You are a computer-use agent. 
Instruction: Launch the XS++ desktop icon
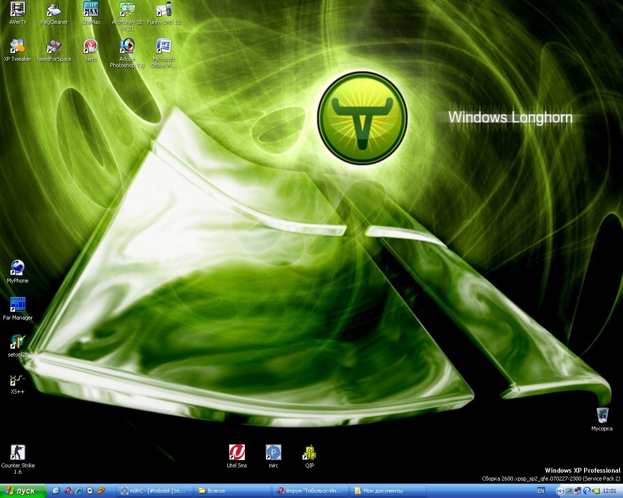click(x=18, y=383)
